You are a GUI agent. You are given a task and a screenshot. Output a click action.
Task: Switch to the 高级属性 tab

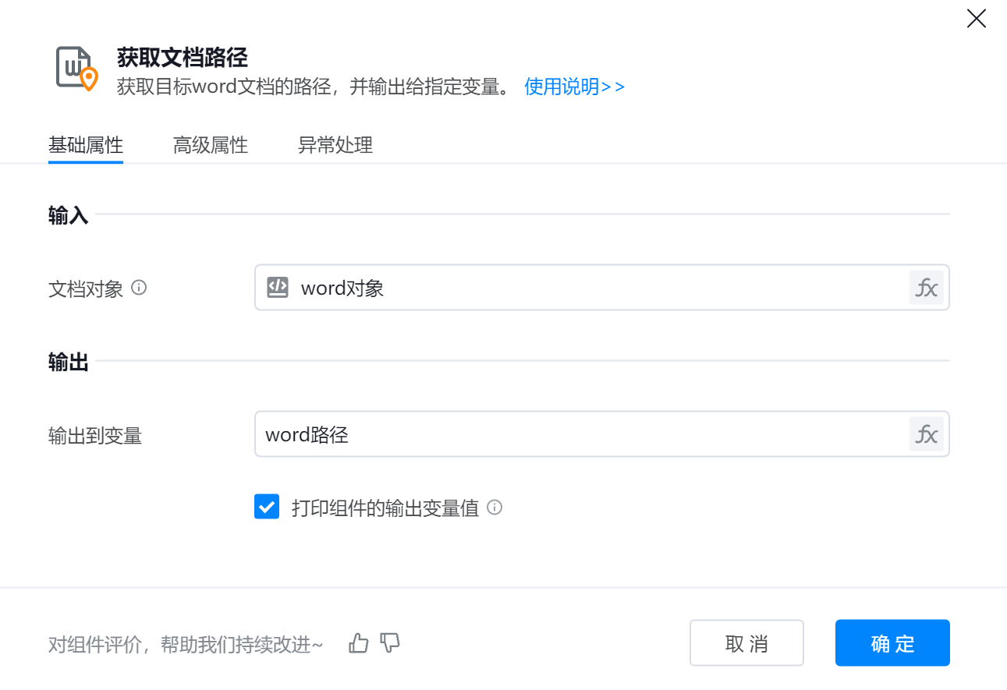[x=211, y=145]
